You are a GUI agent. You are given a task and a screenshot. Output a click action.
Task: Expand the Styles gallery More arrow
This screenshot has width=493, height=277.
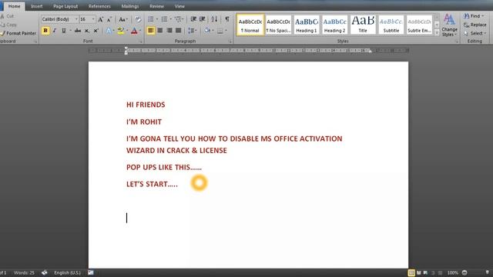pos(437,32)
